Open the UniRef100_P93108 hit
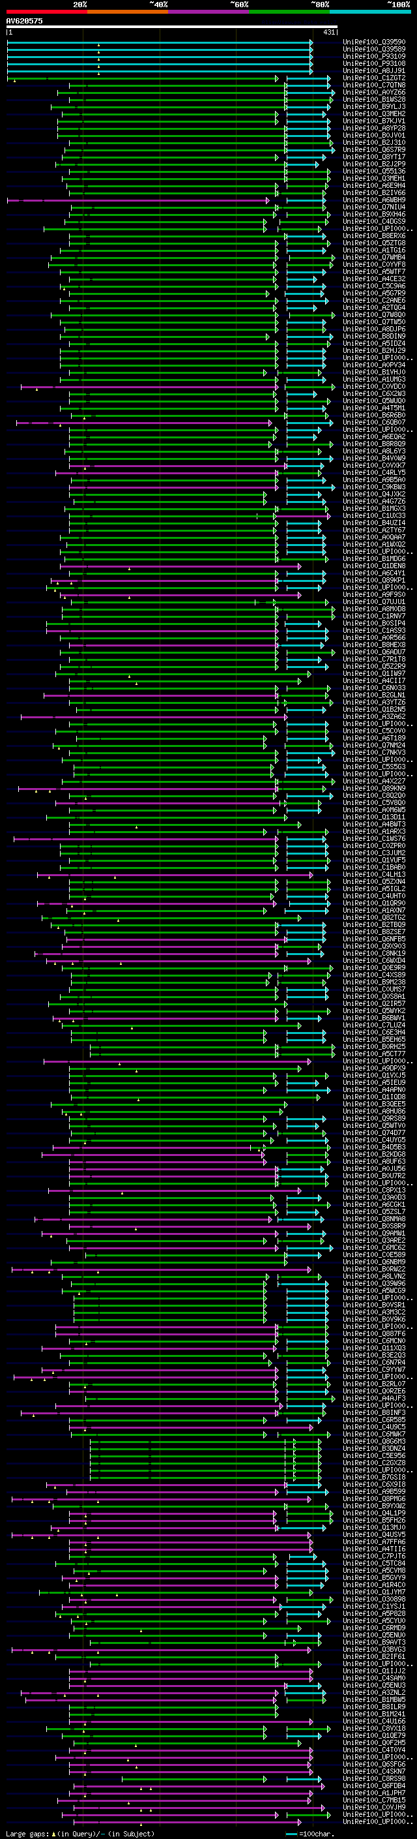Image resolution: width=417 pixels, height=1839 pixels. pos(374,63)
